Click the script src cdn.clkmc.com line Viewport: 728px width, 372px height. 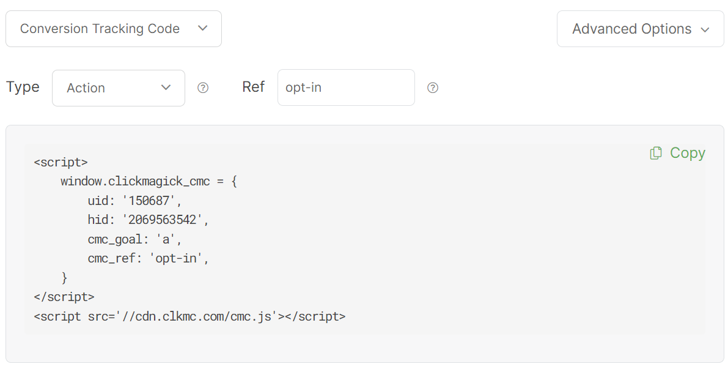(189, 316)
